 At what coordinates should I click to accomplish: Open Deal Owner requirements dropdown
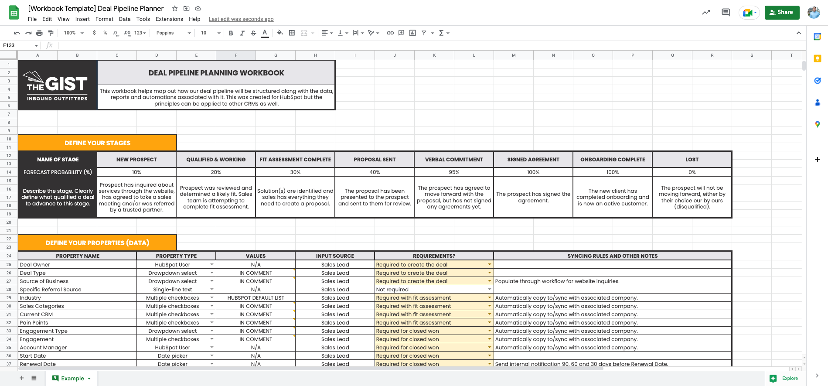coord(490,265)
